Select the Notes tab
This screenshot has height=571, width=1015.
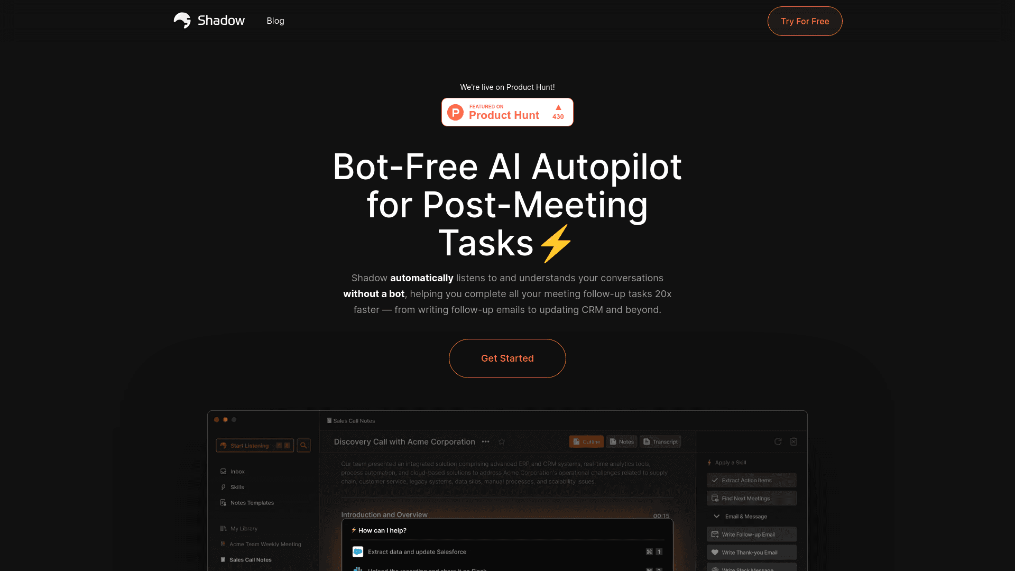[x=621, y=441]
